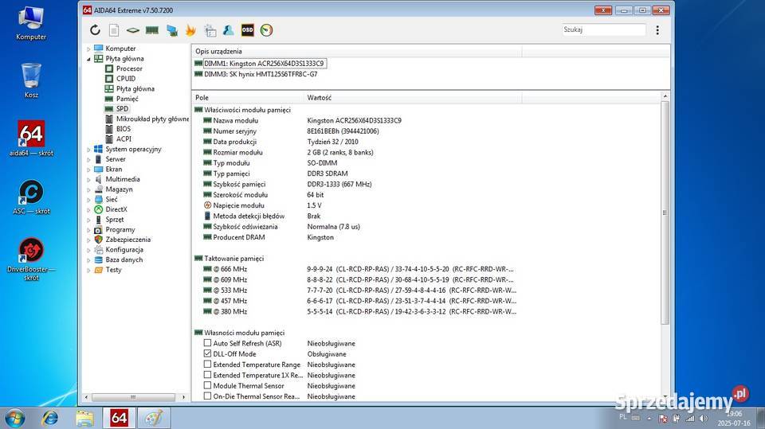Click the gauge sensor panel icon

266,30
